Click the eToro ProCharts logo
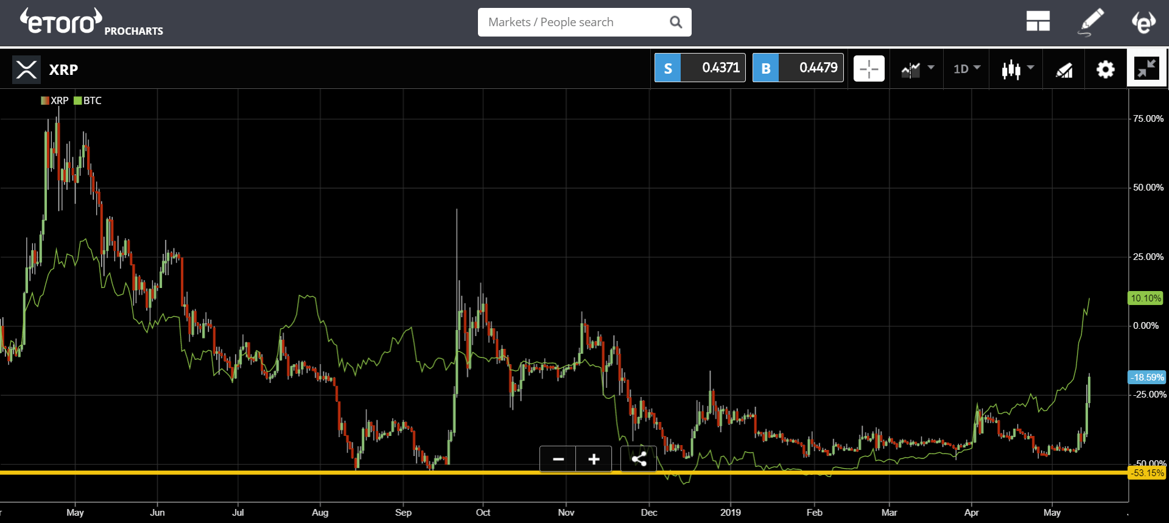Viewport: 1169px width, 523px height. pyautogui.click(x=91, y=23)
